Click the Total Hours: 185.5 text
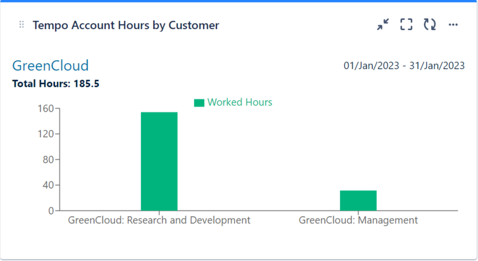Viewport: 478px width, 261px height. (x=56, y=84)
